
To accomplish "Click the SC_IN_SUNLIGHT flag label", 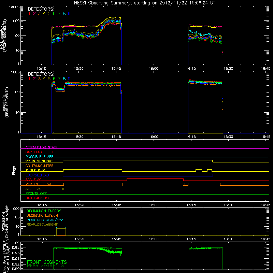I will [39, 161].
